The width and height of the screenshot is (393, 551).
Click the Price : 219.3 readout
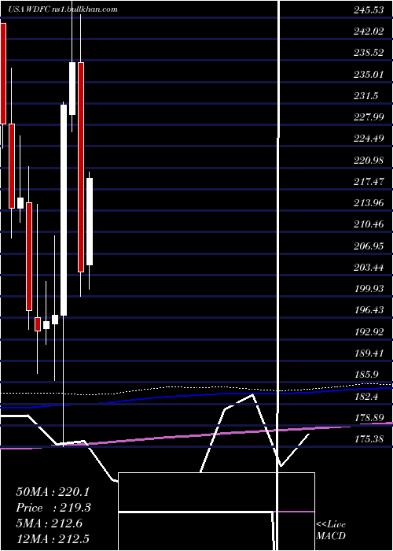pyautogui.click(x=53, y=508)
